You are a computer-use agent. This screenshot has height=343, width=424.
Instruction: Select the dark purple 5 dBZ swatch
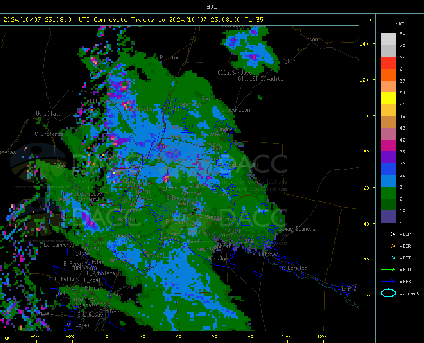click(x=388, y=217)
